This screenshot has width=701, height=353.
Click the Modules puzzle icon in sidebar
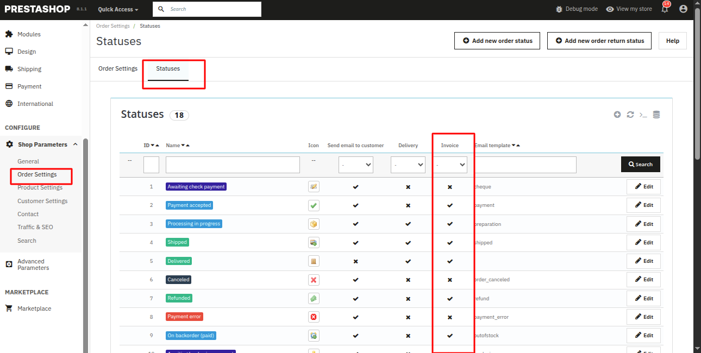[x=9, y=34]
